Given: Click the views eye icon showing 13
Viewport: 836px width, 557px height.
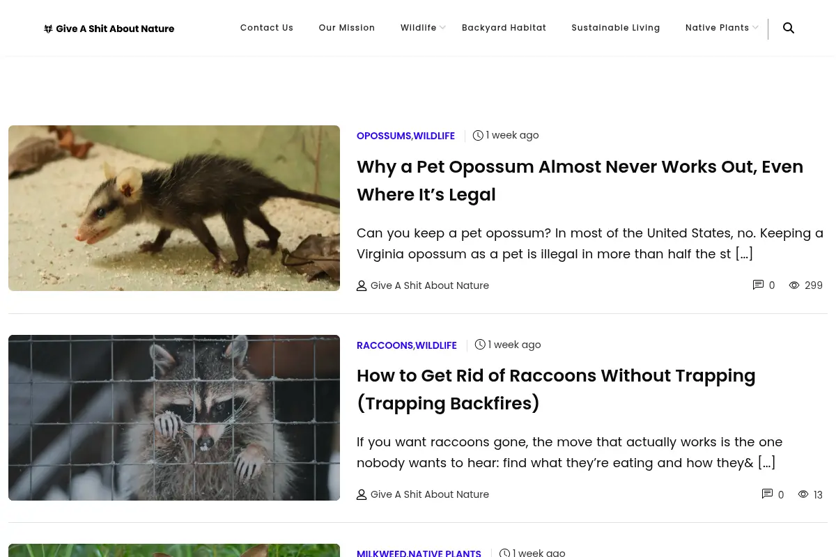Looking at the screenshot, I should [803, 494].
